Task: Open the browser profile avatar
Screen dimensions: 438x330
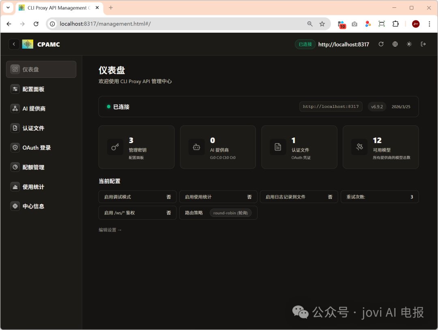Action: (x=416, y=24)
